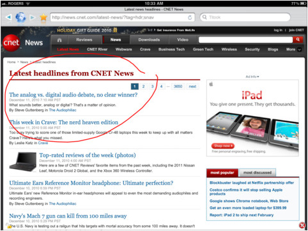
Task: Click the Home breadcrumb link
Action: pyautogui.click(x=12, y=62)
